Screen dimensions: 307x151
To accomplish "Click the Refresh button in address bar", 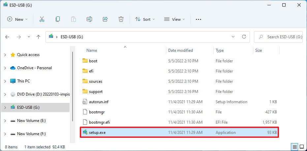I will [244, 37].
